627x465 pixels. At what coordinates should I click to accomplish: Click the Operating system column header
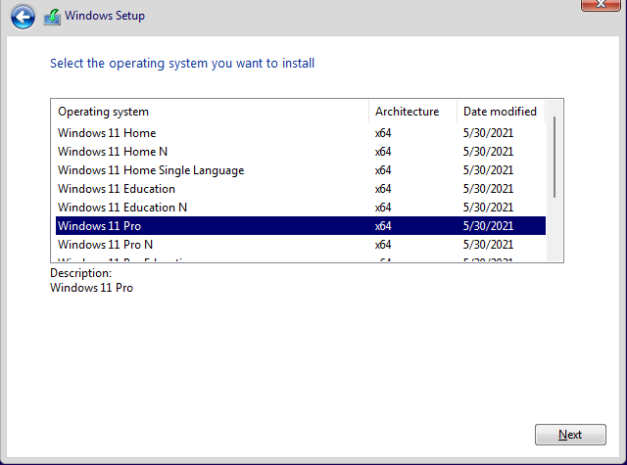[103, 112]
